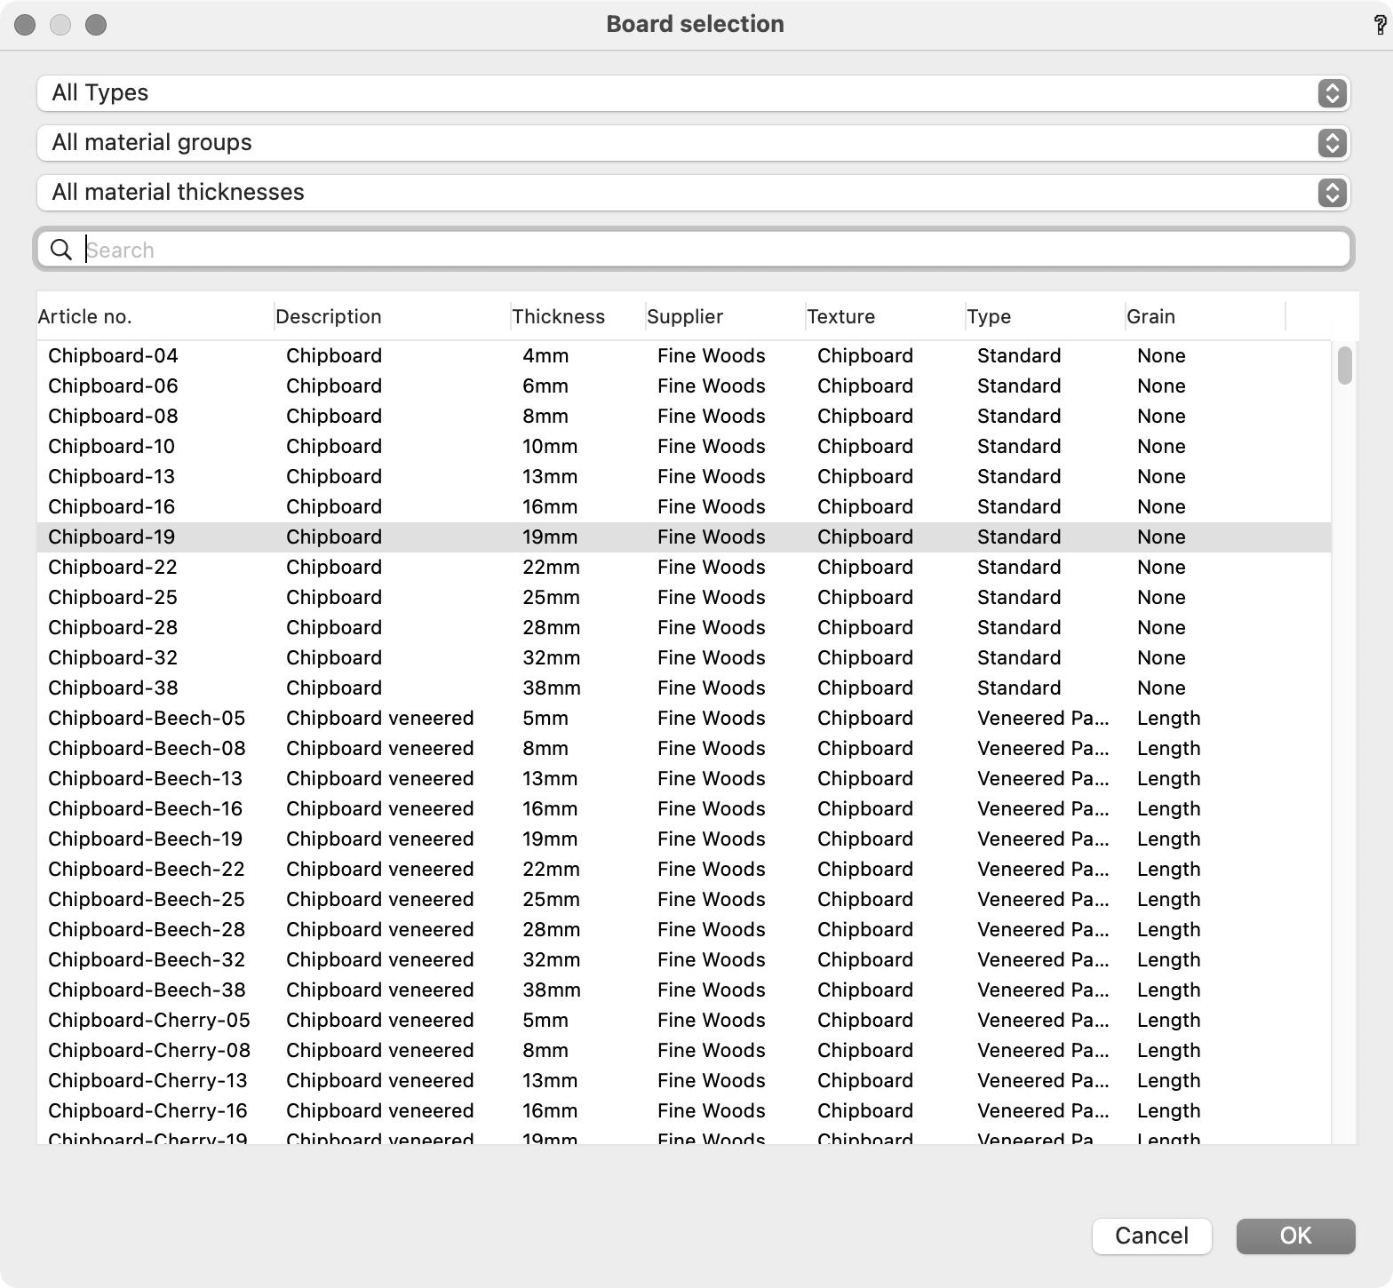Viewport: 1393px width, 1288px height.
Task: Click None grain in Chipboard-32 row
Action: coord(1161,658)
